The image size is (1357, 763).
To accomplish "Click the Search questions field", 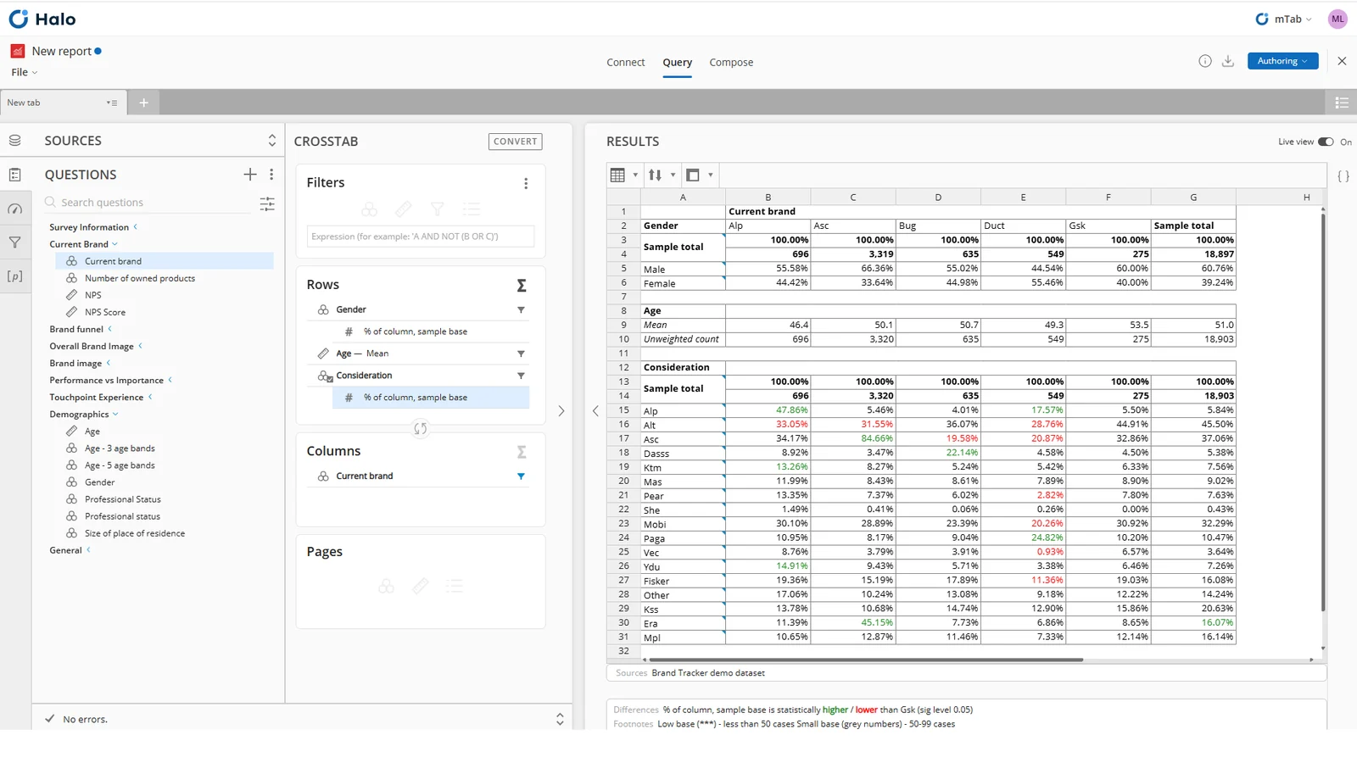I will tap(148, 203).
